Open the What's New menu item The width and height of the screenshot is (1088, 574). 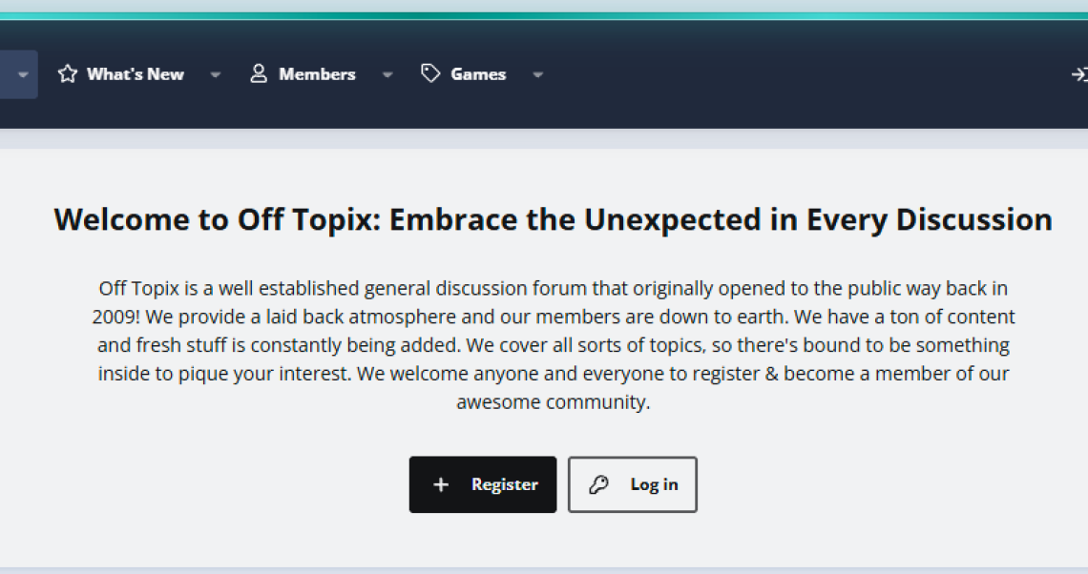coord(136,74)
